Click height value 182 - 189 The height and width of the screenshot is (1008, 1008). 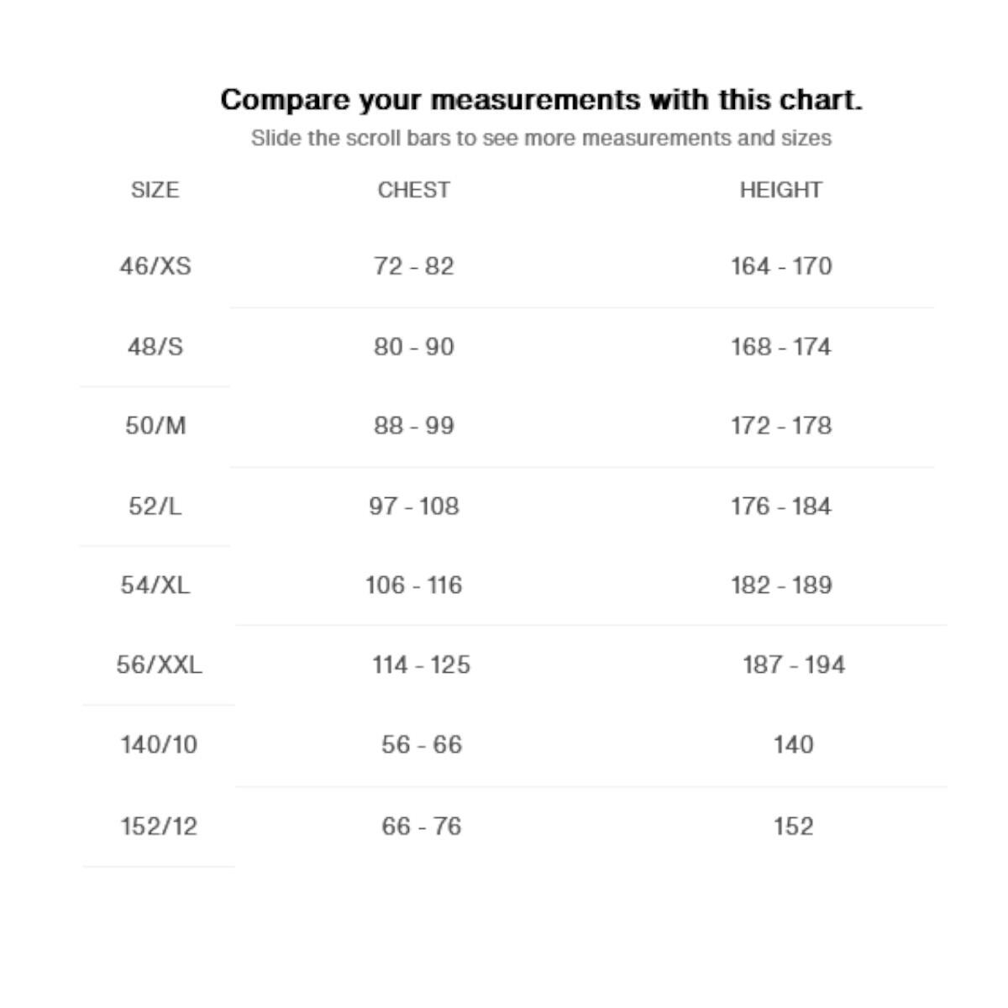tap(781, 585)
